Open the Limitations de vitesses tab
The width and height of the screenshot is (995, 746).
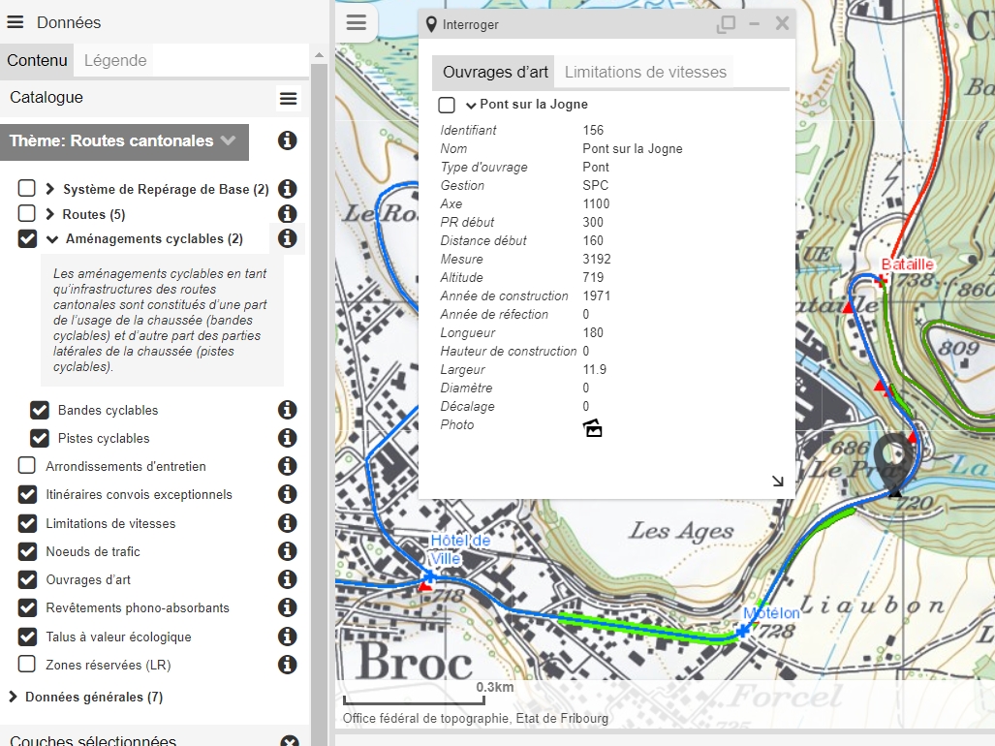[x=645, y=72]
